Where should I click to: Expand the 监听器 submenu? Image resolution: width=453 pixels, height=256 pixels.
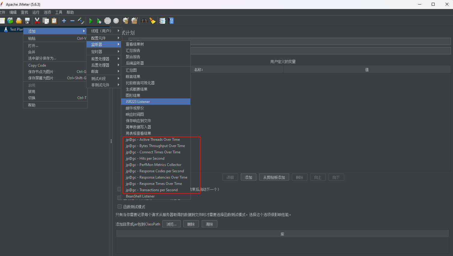click(104, 44)
